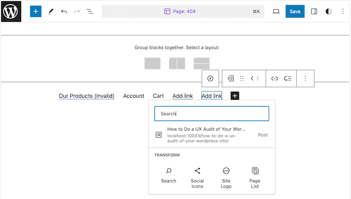Add a submenu to this link
This screenshot has width=351, height=199.
[x=288, y=79]
